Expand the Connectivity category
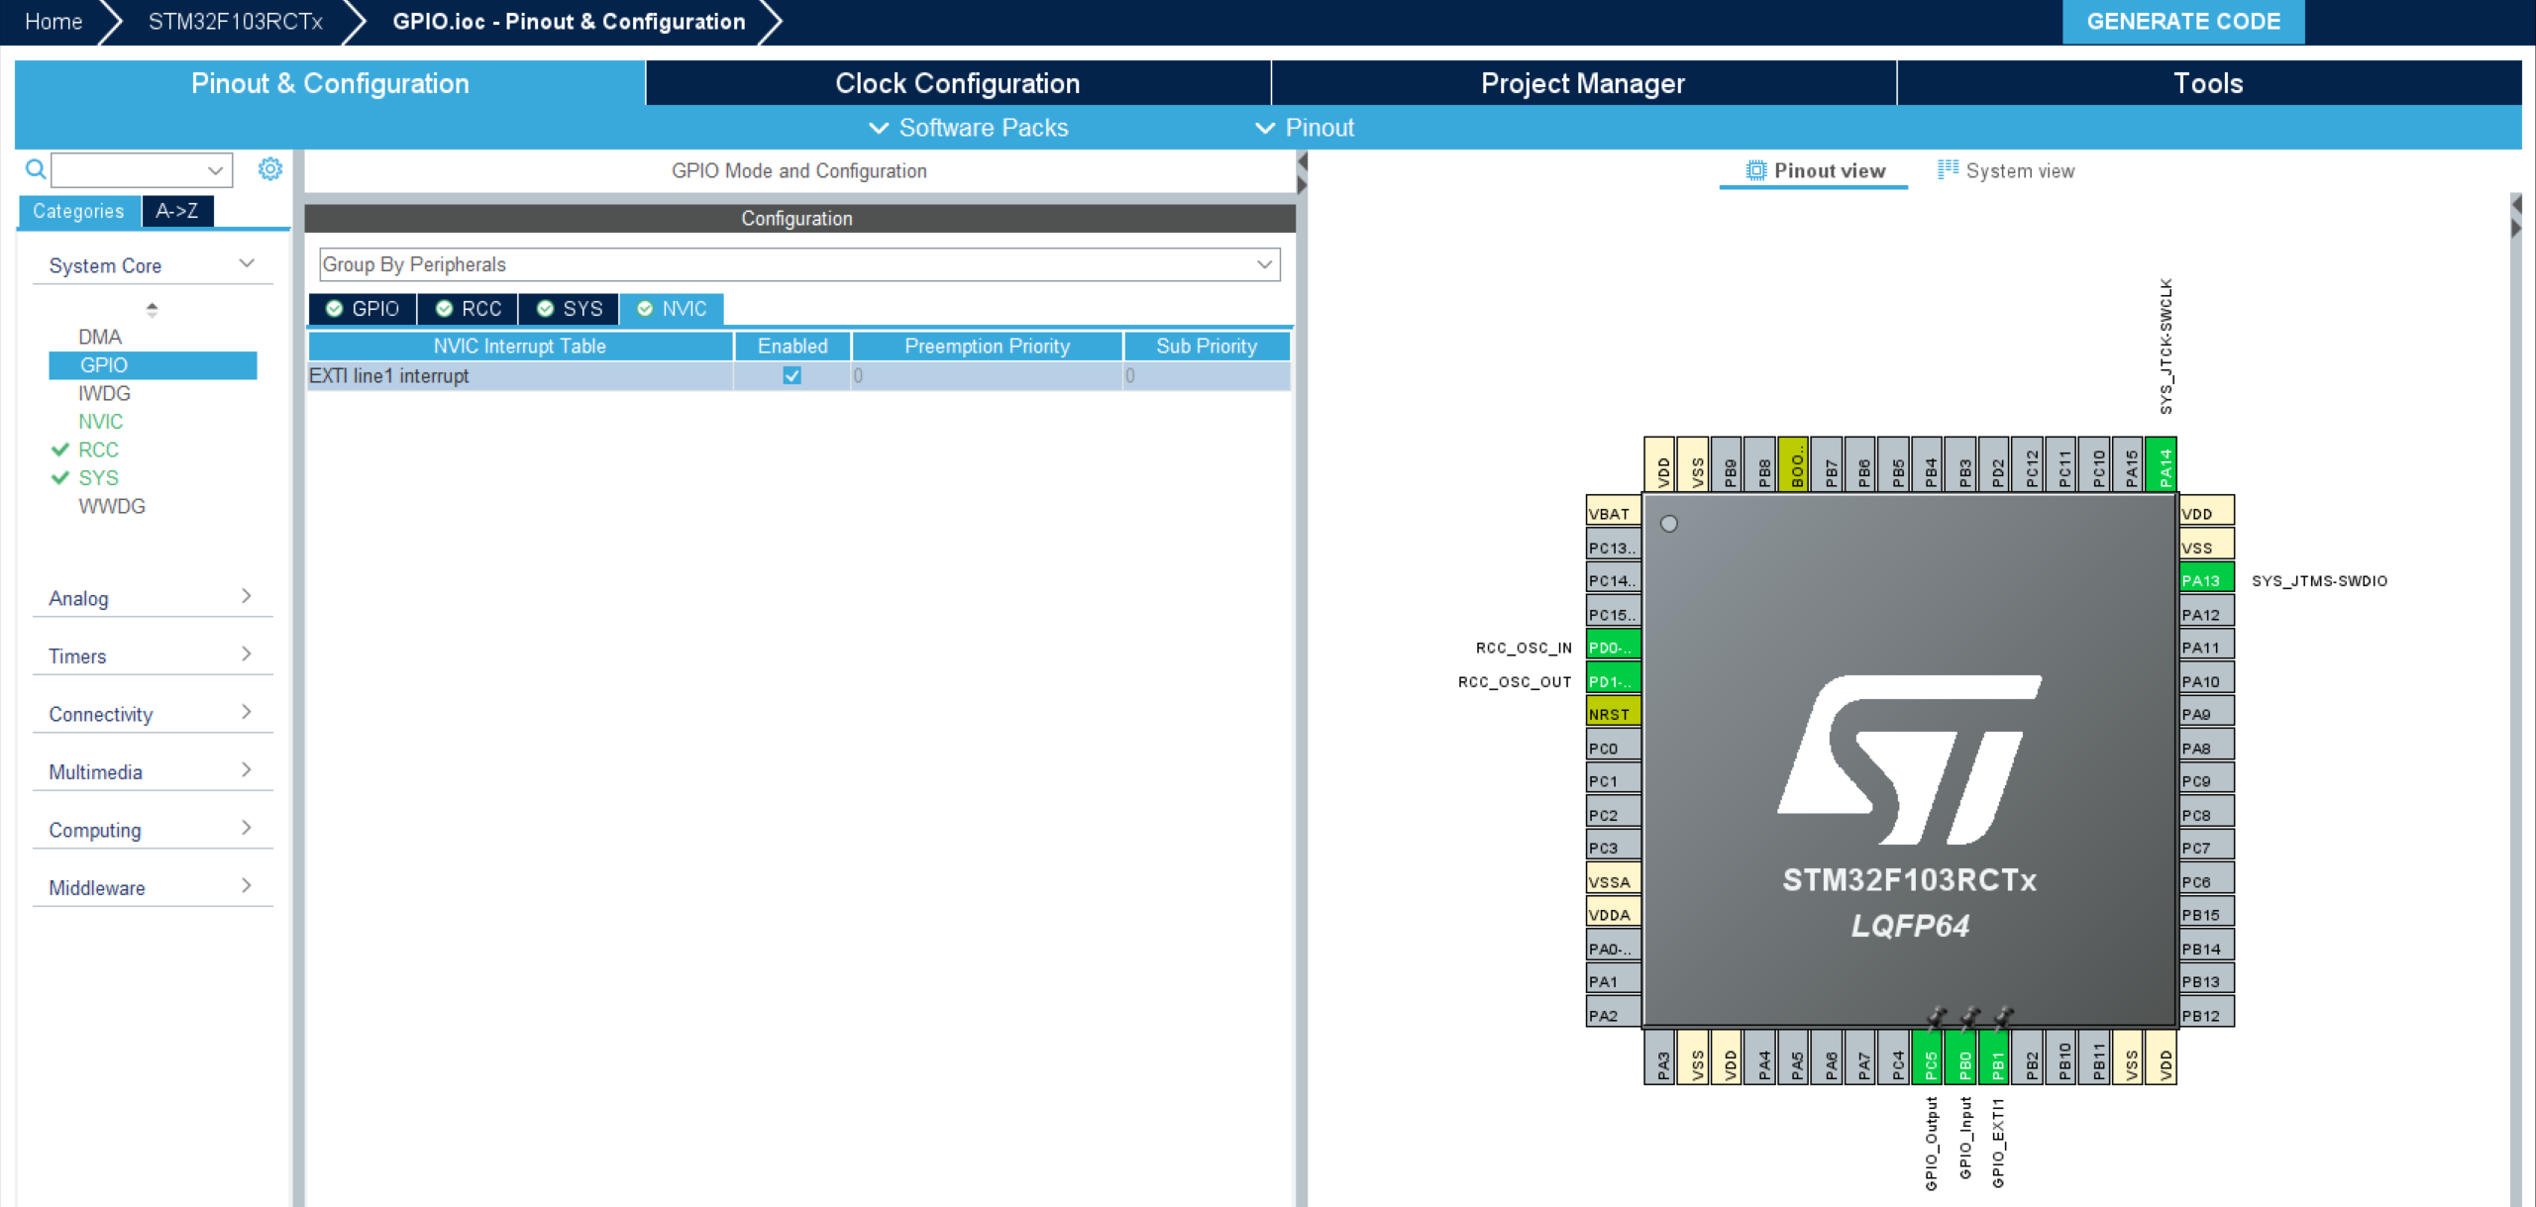This screenshot has height=1207, width=2536. 247,712
